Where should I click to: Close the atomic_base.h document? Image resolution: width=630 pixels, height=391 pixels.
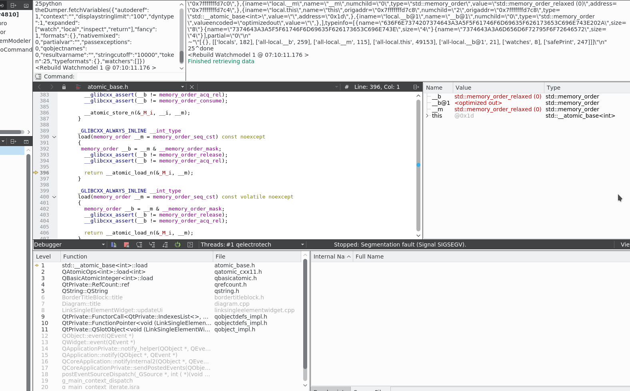192,87
